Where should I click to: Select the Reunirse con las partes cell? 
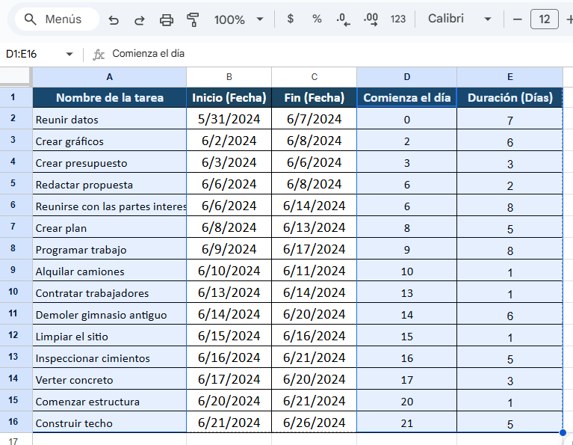[x=109, y=206]
